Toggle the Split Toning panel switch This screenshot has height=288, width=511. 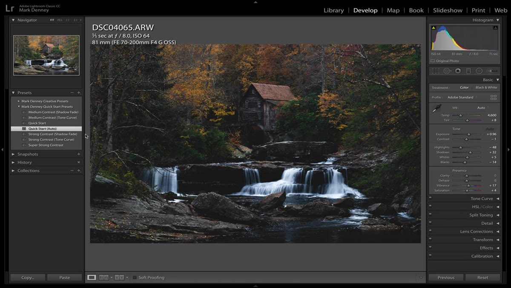tap(431, 215)
